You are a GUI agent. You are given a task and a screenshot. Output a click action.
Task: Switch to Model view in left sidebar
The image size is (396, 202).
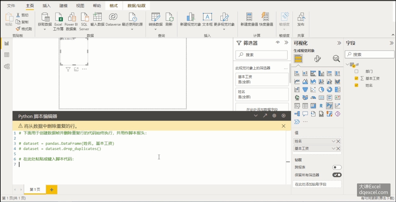(7, 66)
